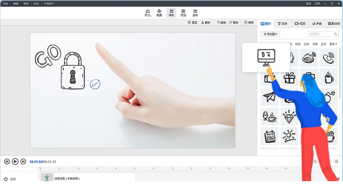Image resolution: width=343 pixels, height=188 pixels.
Task: Expand the 更多 (more) category dropdown
Action: (333, 44)
